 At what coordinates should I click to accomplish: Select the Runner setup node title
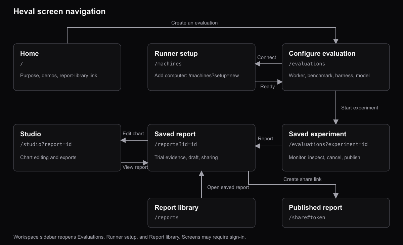tap(176, 53)
